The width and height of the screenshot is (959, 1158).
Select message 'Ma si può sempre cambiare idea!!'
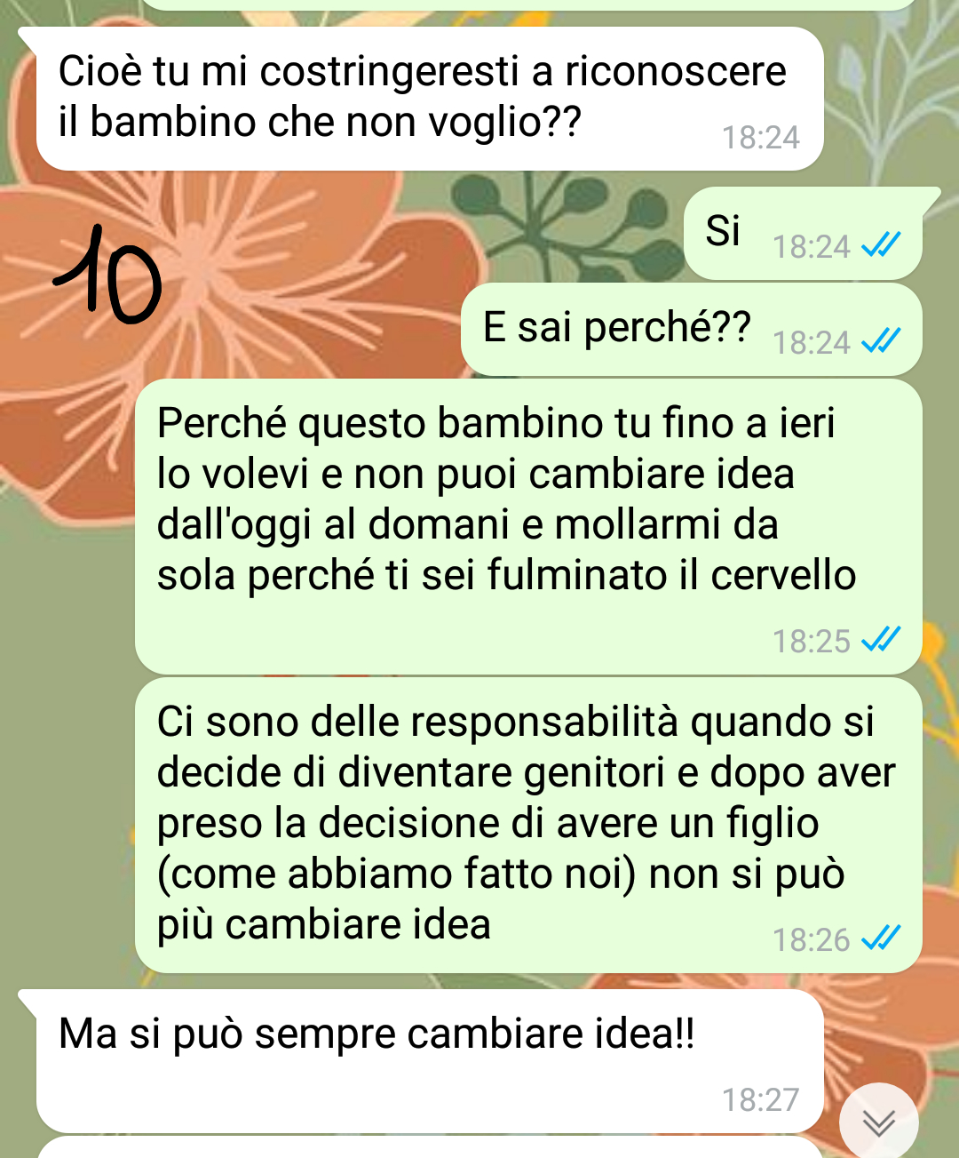pos(430,1061)
